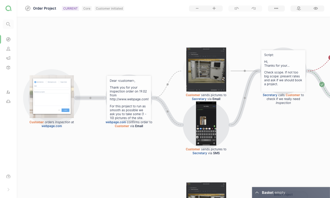Open the phone SMS screenshot thumbnail
The width and height of the screenshot is (330, 198).
[206, 123]
